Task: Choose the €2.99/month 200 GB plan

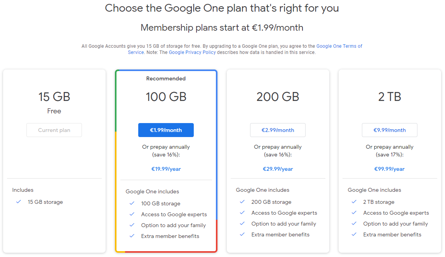Action: [x=278, y=130]
